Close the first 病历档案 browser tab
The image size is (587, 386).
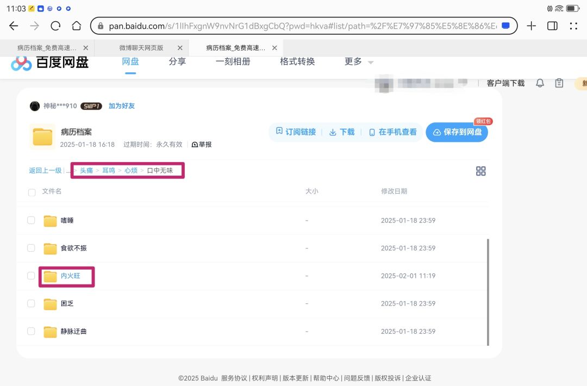tap(86, 48)
